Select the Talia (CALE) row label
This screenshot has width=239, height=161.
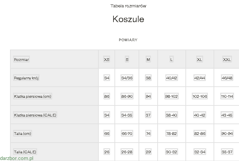tap(25, 152)
